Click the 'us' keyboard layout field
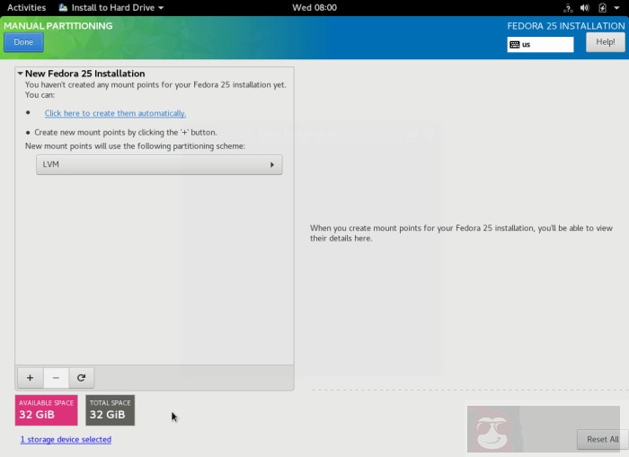629x457 pixels. pos(540,45)
